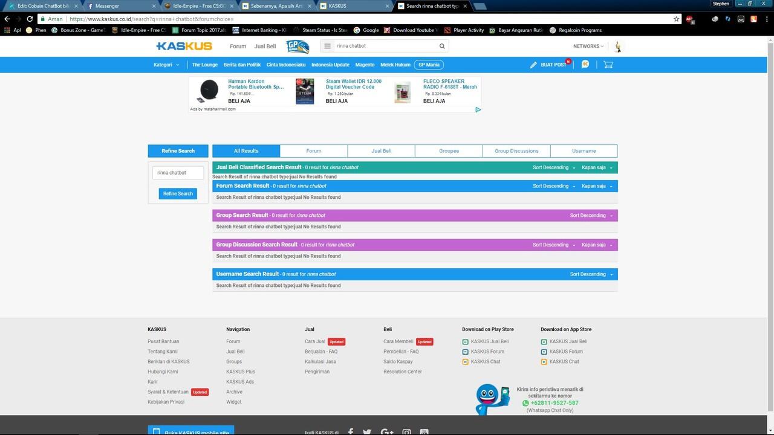Image resolution: width=774 pixels, height=435 pixels.
Task: Open the Twitter icon in the footer
Action: point(367,432)
